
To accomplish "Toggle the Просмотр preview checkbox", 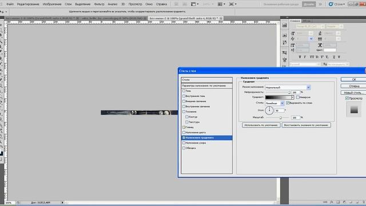I will 347,98.
